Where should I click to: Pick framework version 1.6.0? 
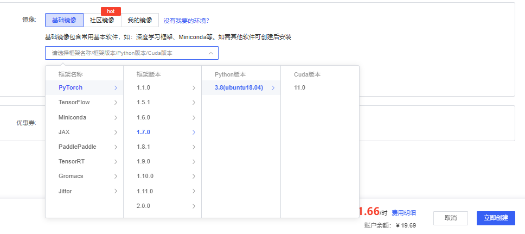tap(162, 117)
